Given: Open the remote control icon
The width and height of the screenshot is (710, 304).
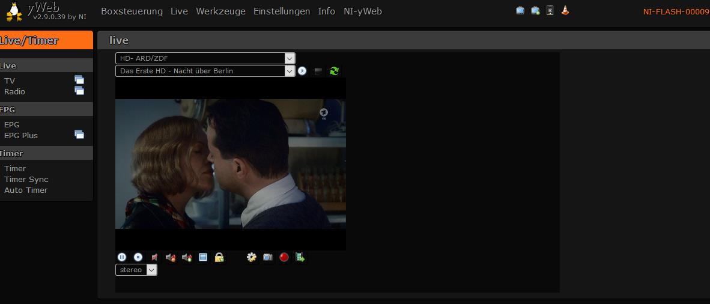Looking at the screenshot, I should (550, 10).
